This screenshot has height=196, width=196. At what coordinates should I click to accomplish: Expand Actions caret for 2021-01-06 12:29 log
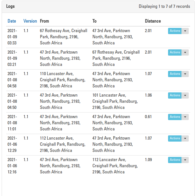185,138
